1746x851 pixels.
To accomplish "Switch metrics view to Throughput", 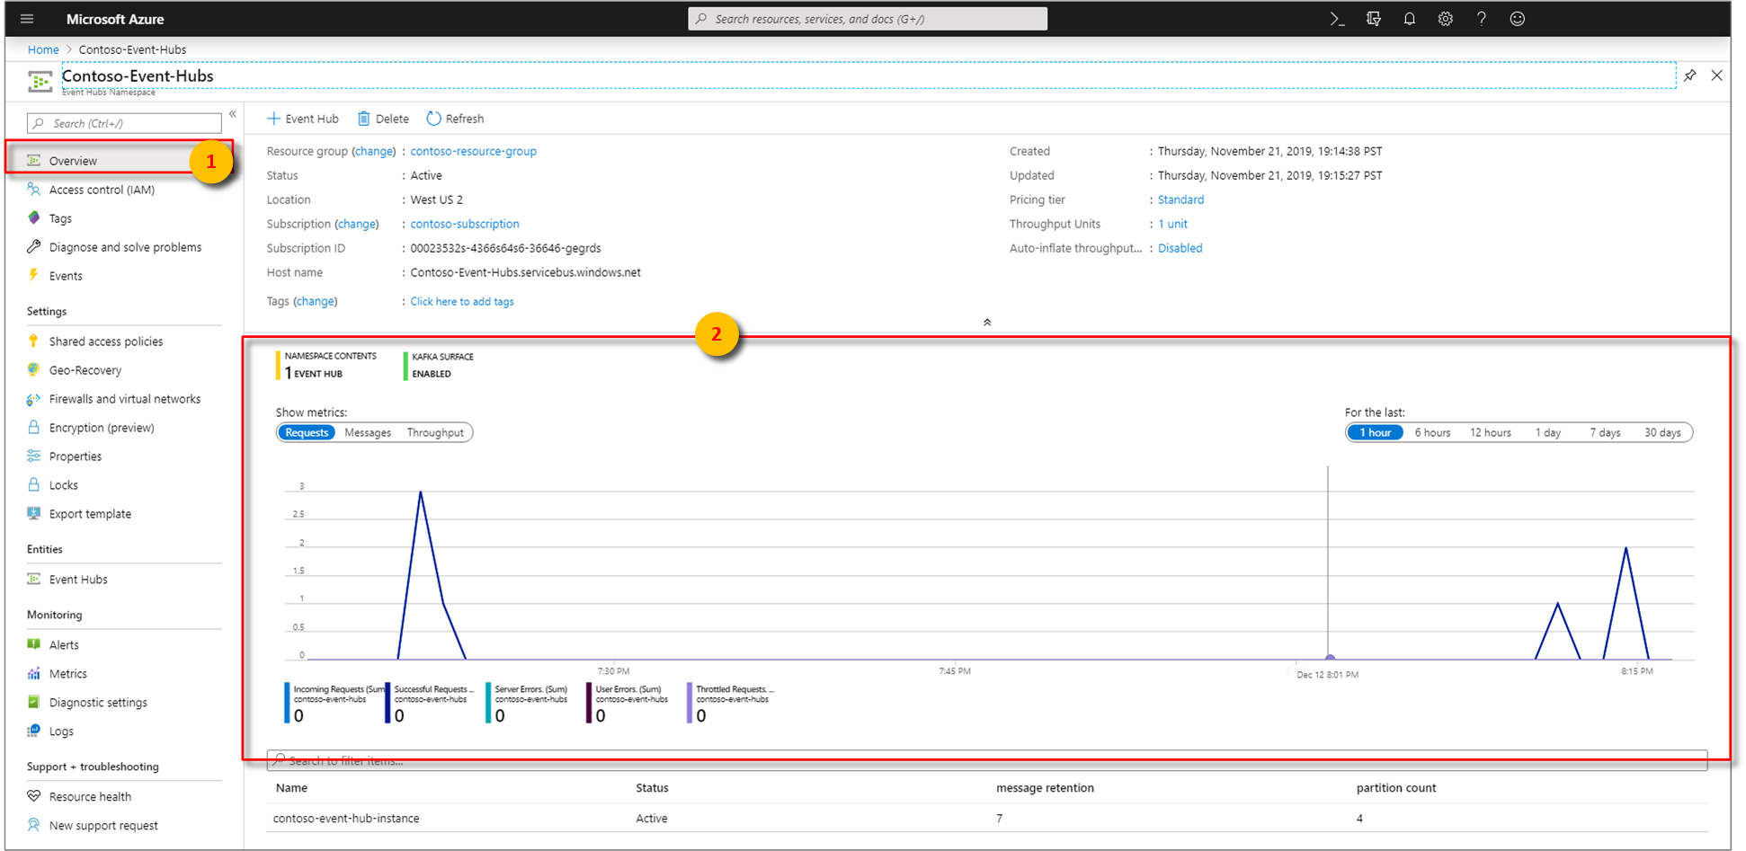I will click(435, 432).
